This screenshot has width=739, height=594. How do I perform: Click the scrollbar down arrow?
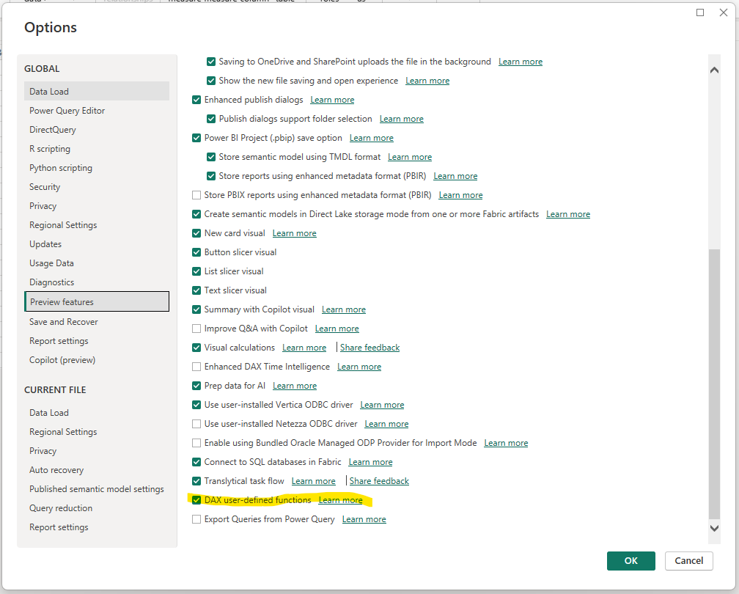713,527
